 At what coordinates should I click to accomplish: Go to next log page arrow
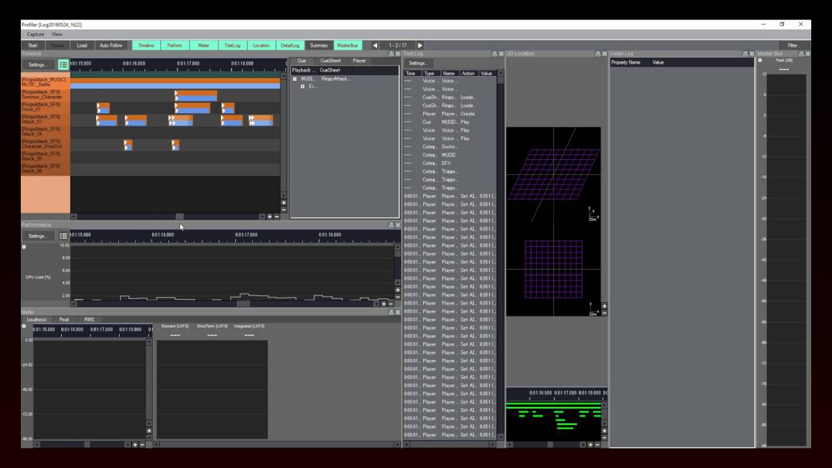pos(420,45)
